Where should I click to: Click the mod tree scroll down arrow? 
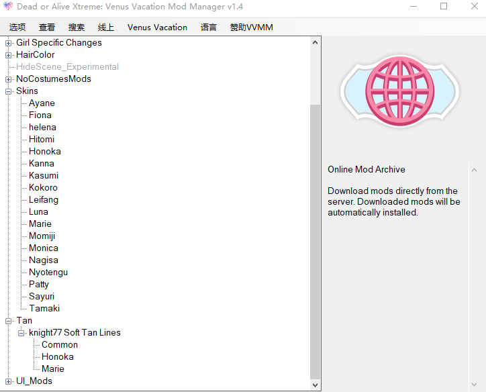(315, 385)
